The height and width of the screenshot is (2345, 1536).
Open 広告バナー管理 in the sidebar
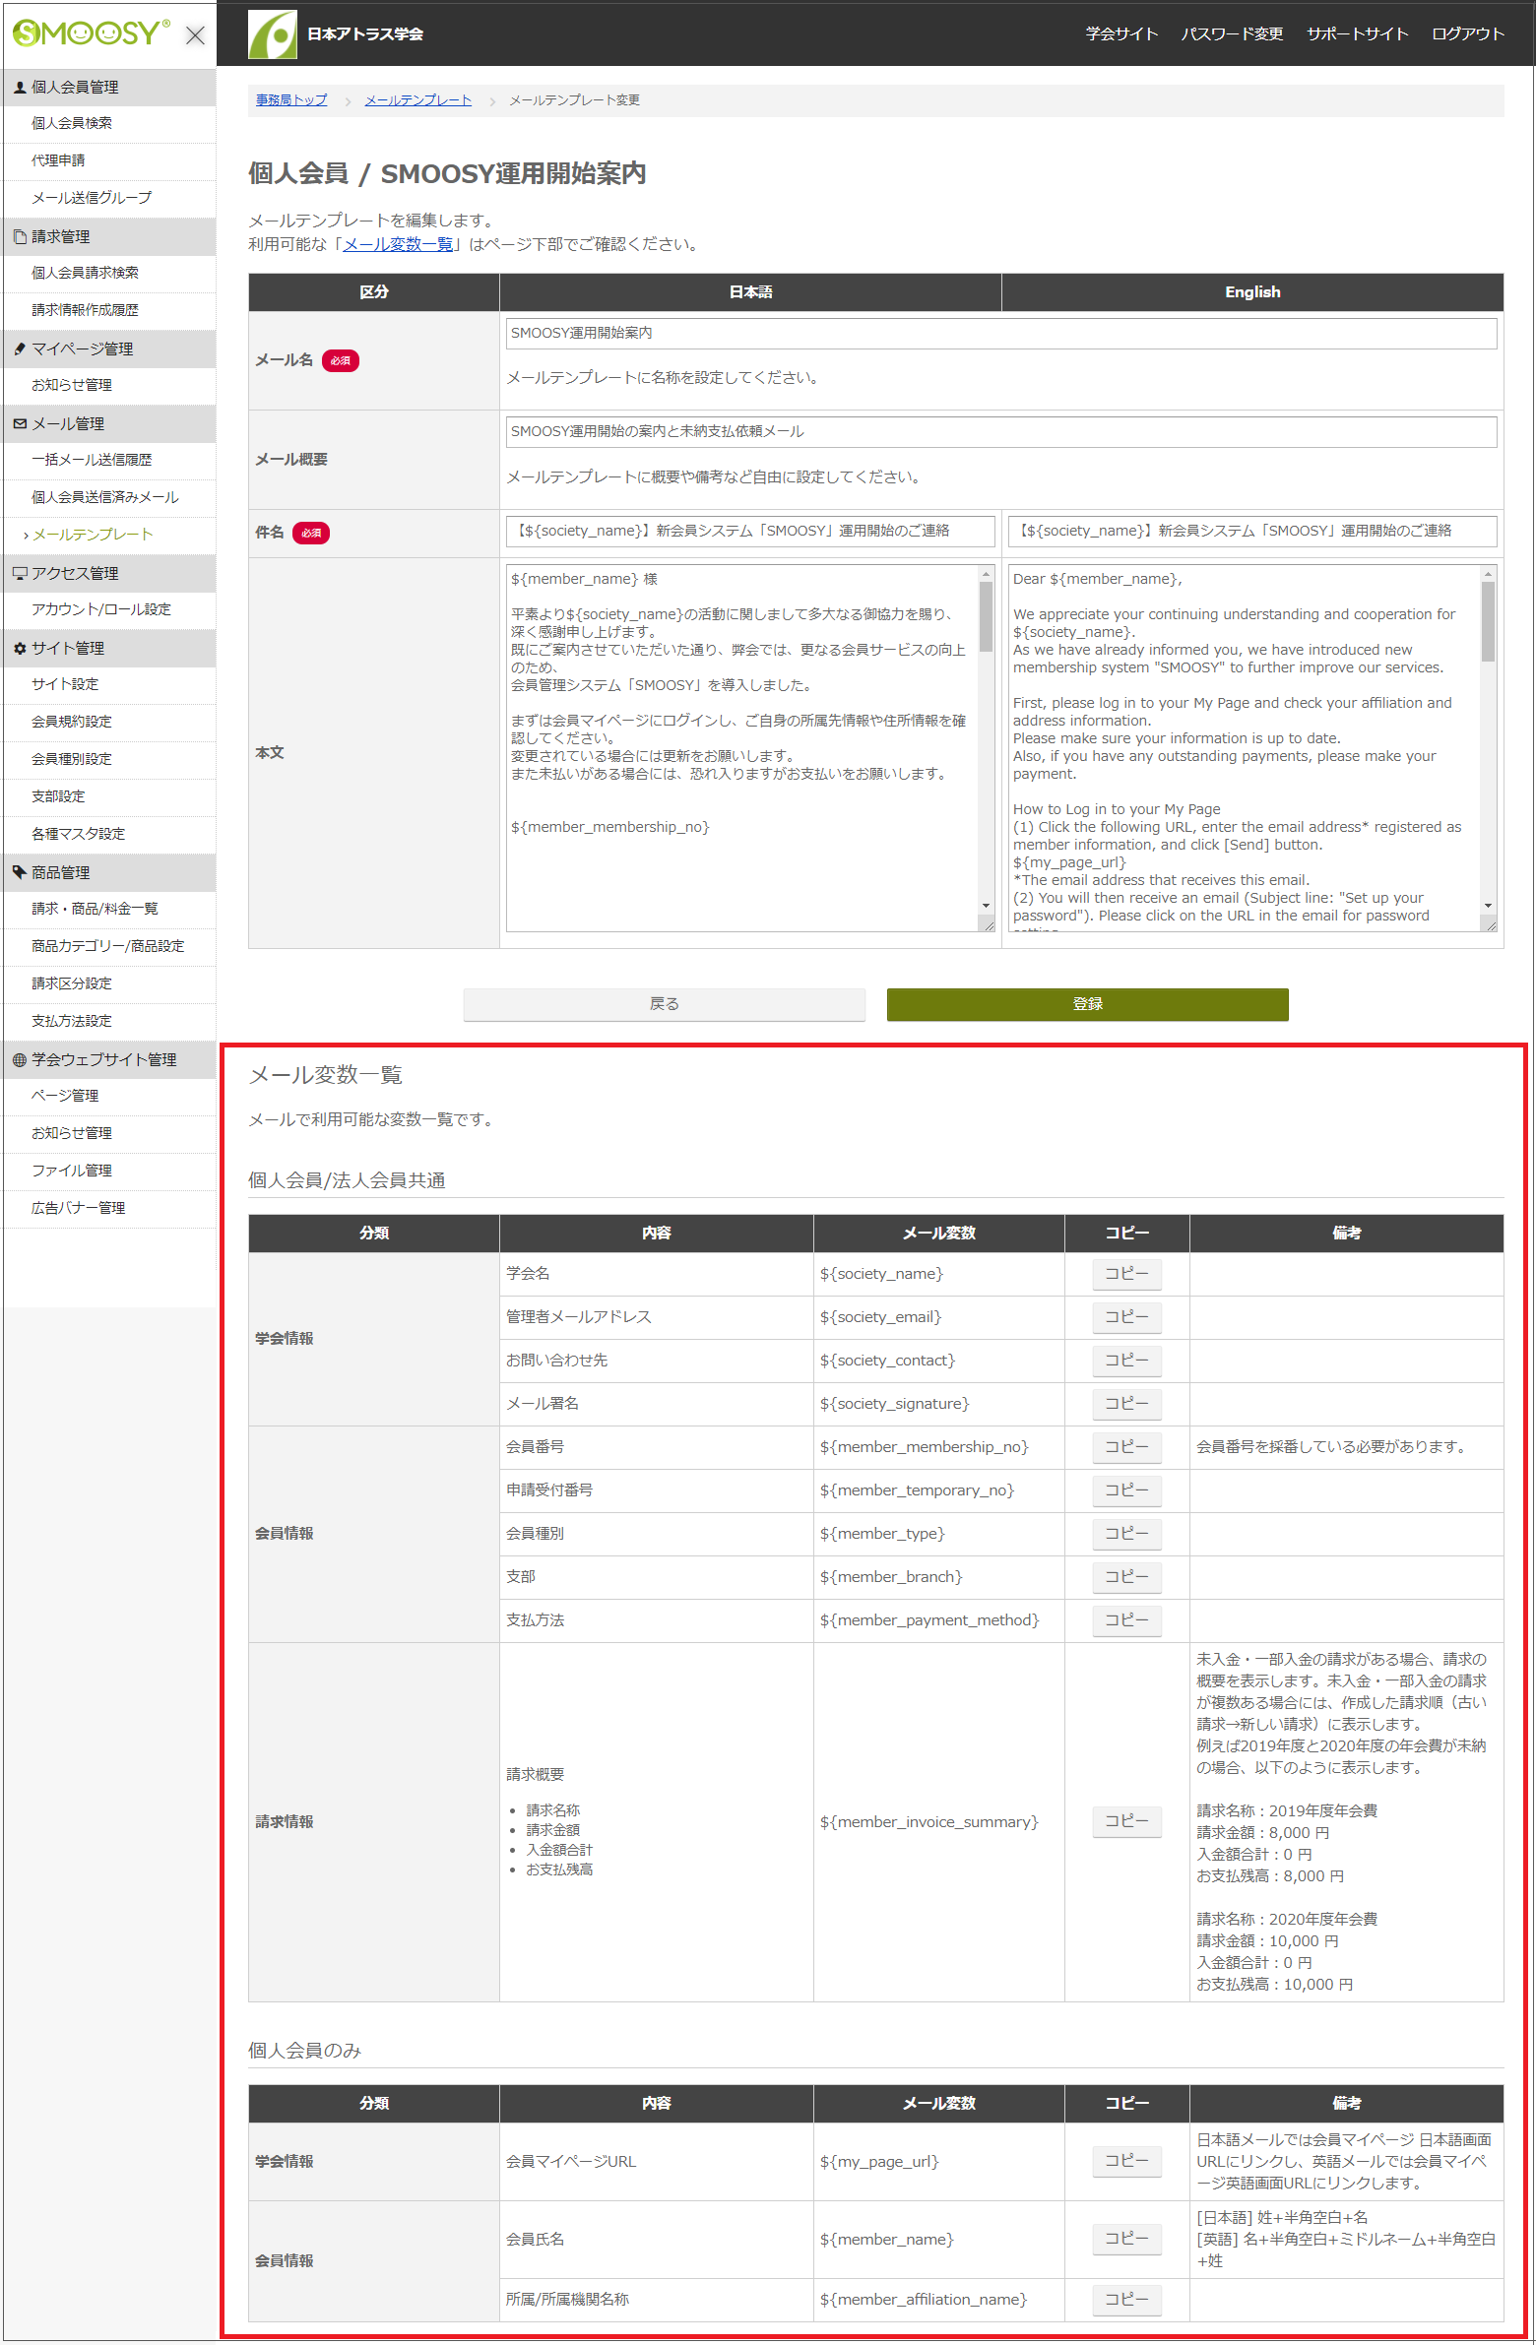pos(78,1209)
